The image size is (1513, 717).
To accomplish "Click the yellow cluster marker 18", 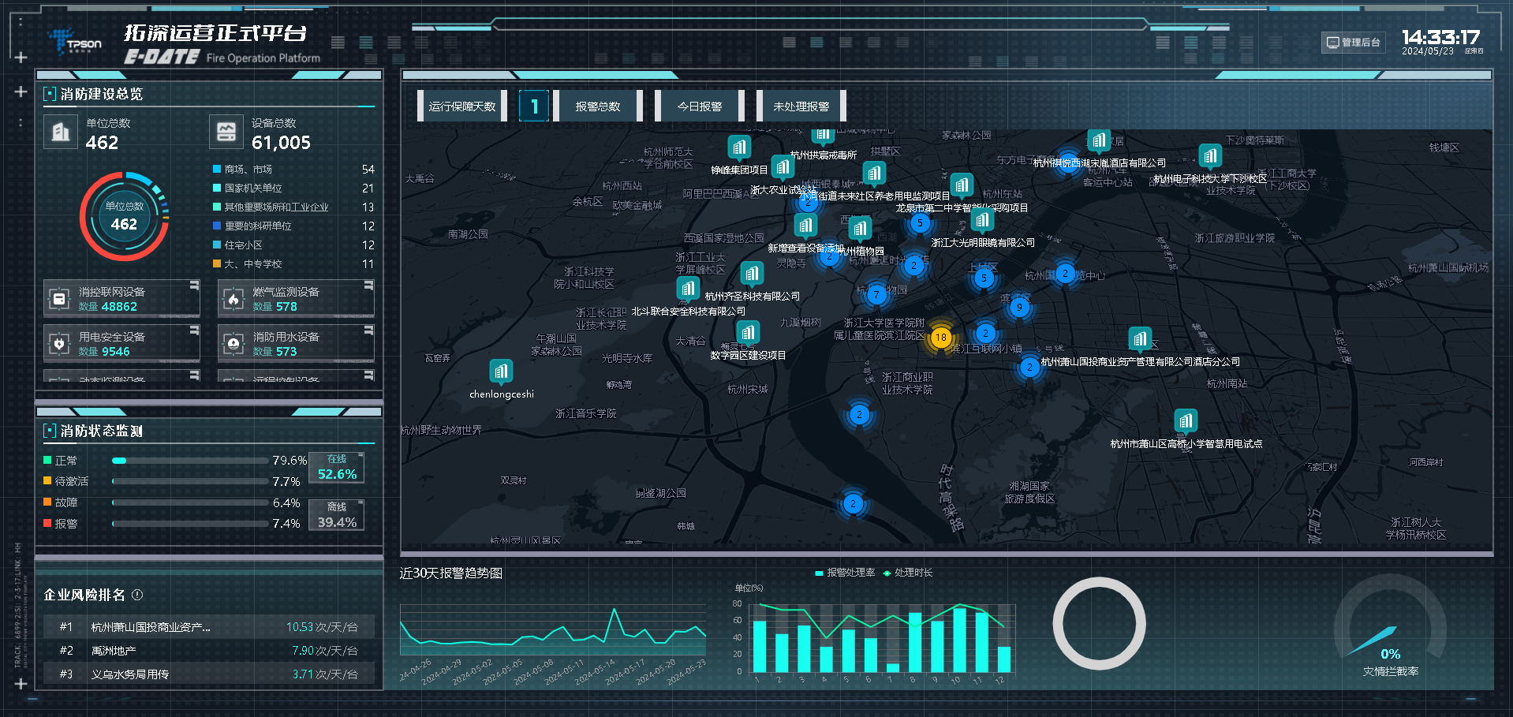I will coord(940,338).
